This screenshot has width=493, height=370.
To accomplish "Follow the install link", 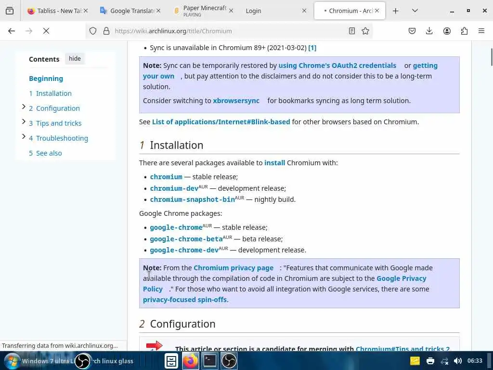I will click(x=274, y=163).
